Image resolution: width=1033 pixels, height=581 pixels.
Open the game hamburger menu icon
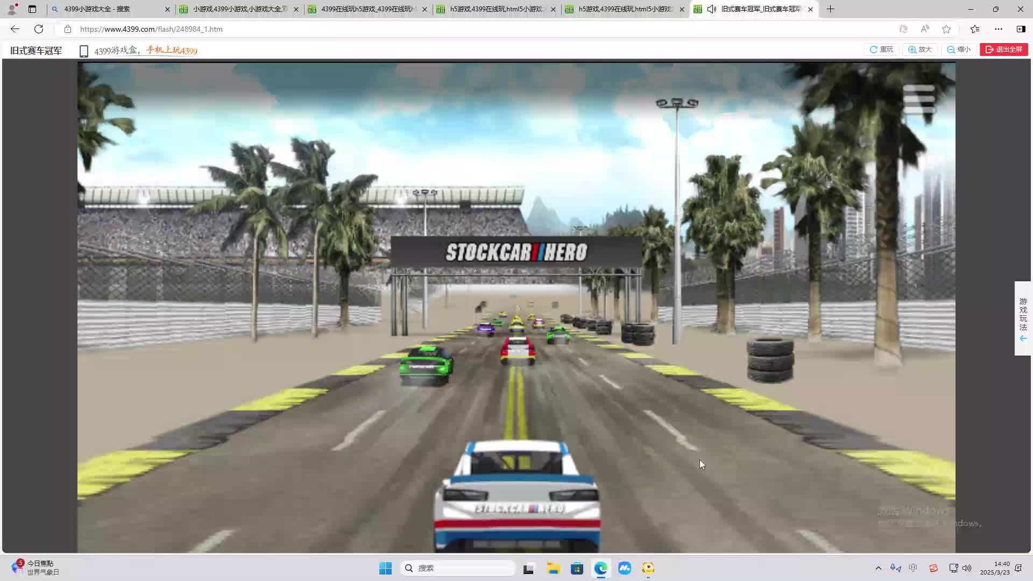(919, 99)
